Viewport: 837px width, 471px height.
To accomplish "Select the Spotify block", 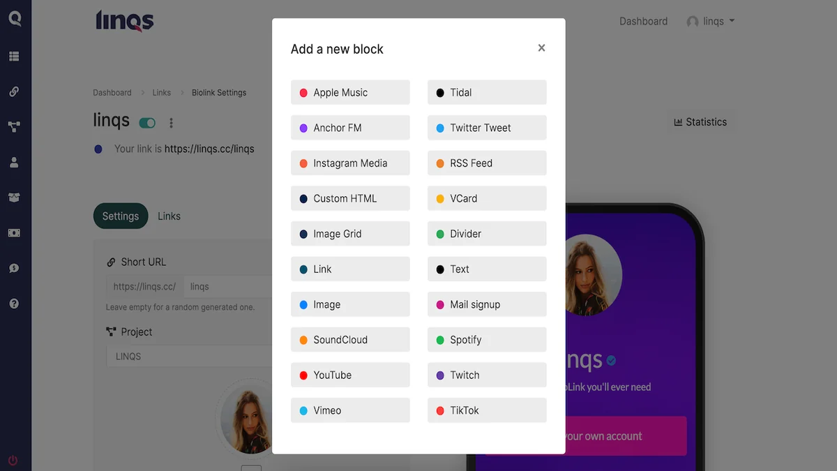I will click(x=487, y=340).
